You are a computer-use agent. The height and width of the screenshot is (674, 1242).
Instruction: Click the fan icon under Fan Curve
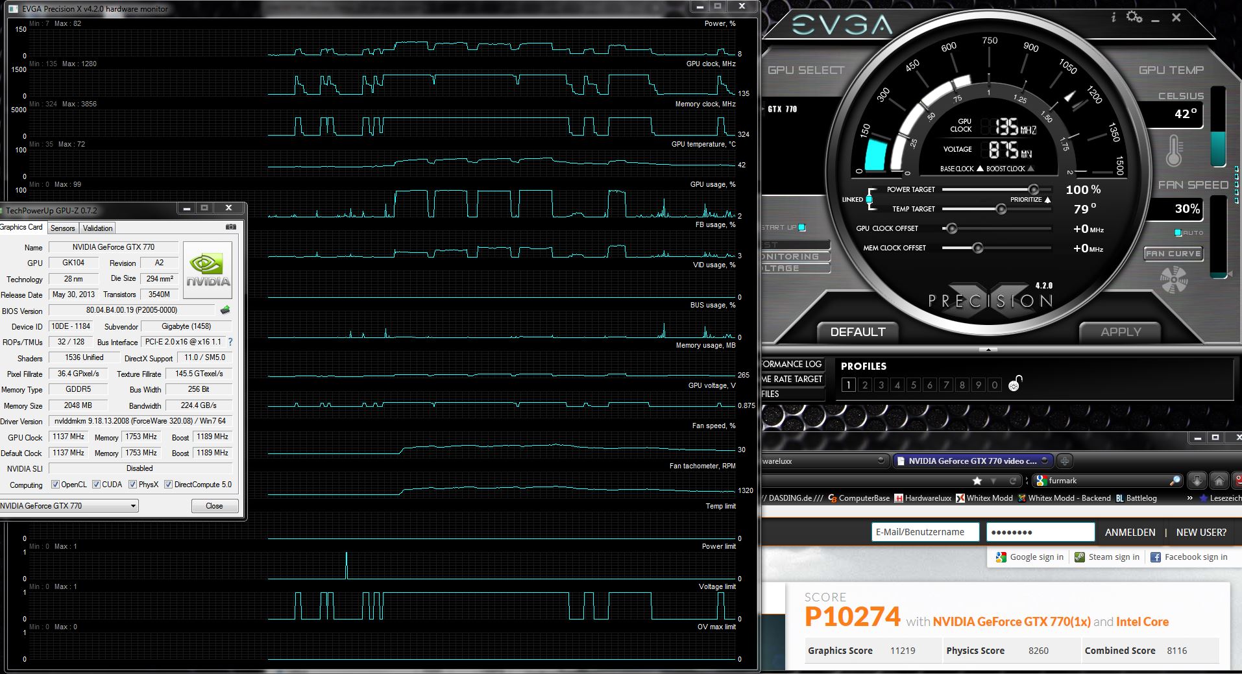(1174, 280)
